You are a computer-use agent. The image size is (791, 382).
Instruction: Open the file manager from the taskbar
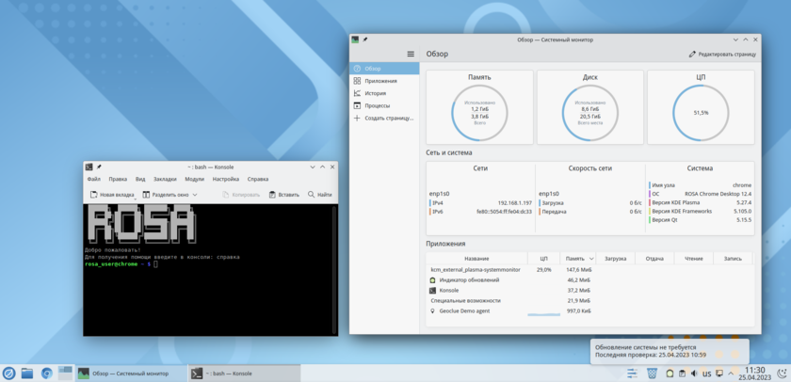[27, 374]
